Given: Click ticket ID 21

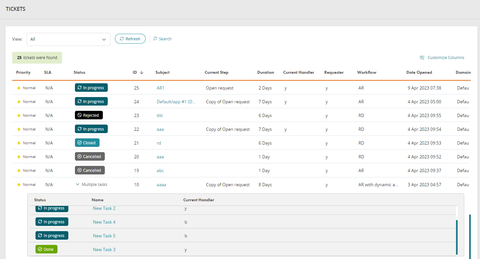Looking at the screenshot, I should (x=136, y=143).
